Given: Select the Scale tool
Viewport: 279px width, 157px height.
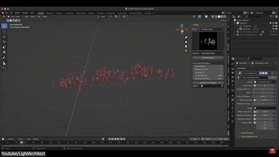Looking at the screenshot, I should coord(4,47).
